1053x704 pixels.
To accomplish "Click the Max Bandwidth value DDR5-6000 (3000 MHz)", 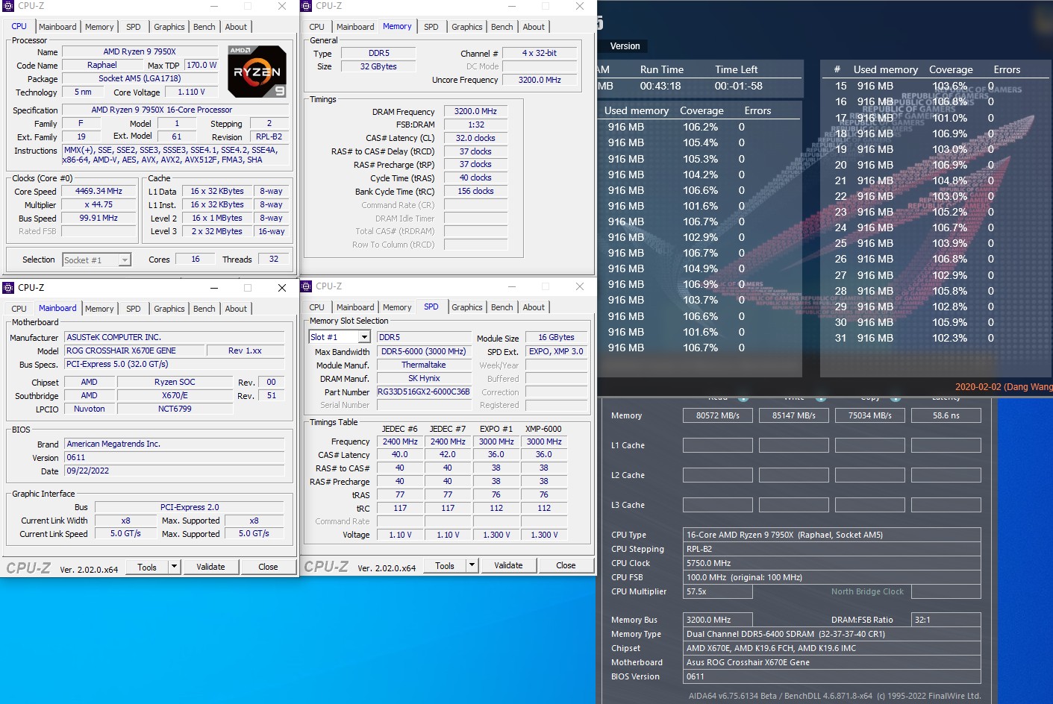I will point(424,352).
